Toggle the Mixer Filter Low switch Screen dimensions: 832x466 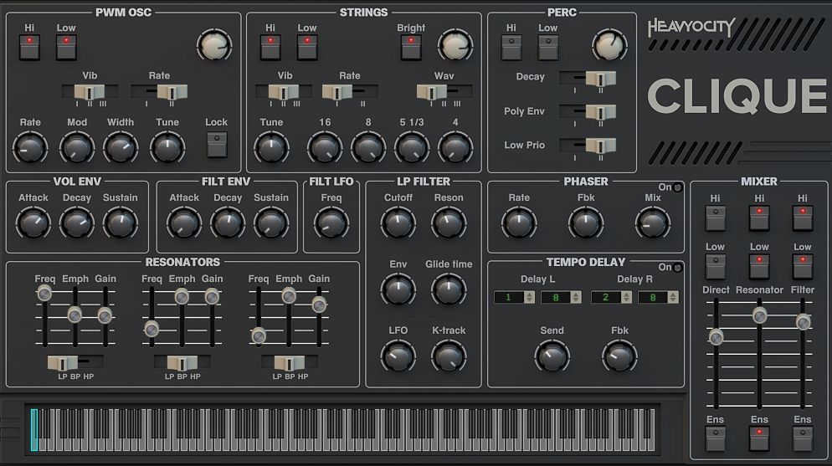802,267
